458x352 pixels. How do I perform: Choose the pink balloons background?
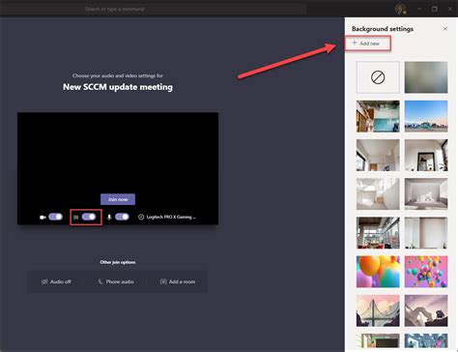(x=426, y=272)
